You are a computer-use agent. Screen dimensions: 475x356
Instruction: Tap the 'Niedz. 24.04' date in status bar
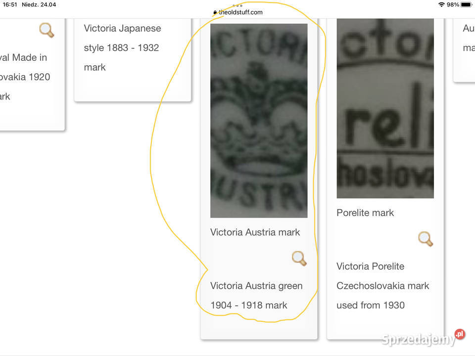point(39,4)
